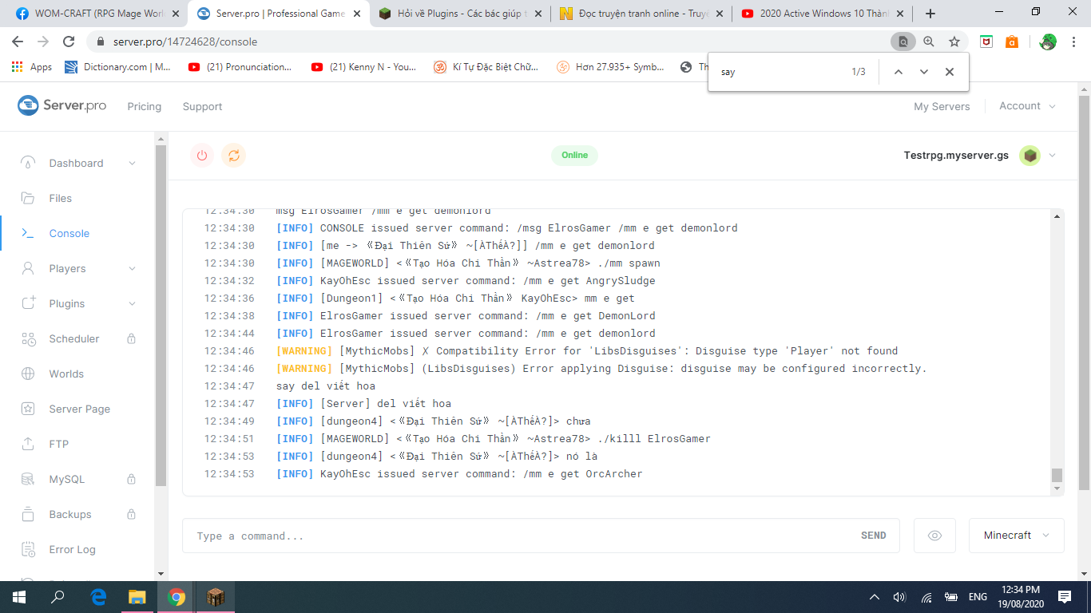1091x613 pixels.
Task: Open the Windows Start menu
Action: tap(18, 597)
